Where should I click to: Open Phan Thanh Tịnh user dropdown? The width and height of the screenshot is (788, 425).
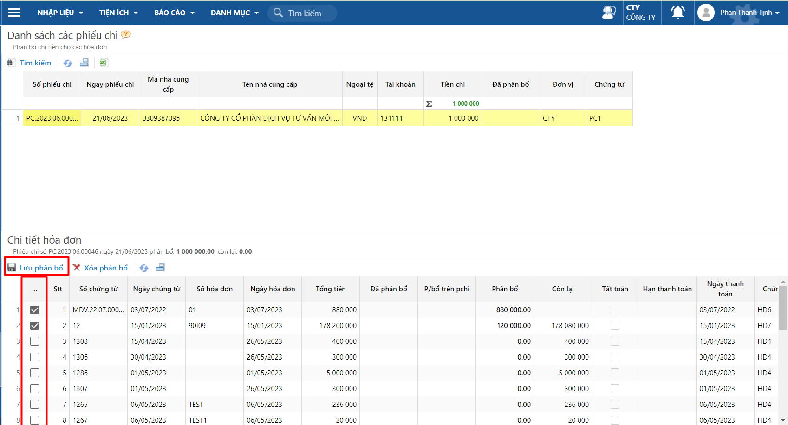click(x=738, y=13)
